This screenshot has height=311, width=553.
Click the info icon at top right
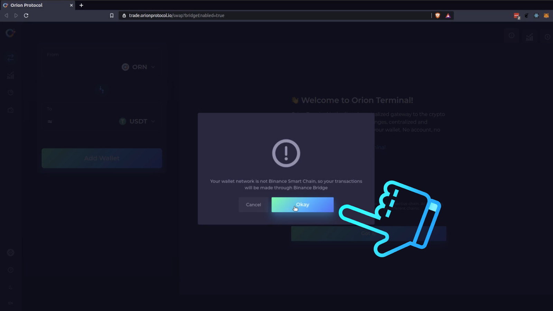512,36
